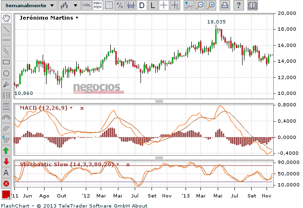
Task: Add an indicator to the chart
Action: pos(188,5)
